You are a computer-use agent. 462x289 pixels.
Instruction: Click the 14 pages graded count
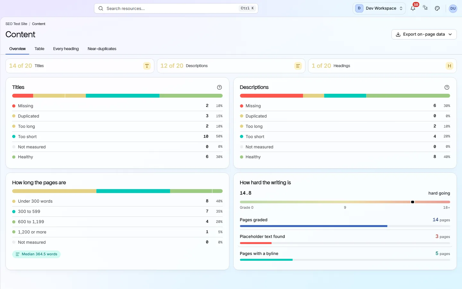(441, 220)
